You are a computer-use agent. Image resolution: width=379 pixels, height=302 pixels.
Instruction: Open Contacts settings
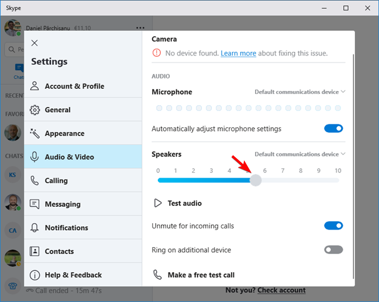(x=83, y=251)
